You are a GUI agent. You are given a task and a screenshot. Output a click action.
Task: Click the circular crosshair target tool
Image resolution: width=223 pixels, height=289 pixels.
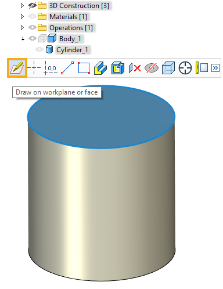pos(185,68)
